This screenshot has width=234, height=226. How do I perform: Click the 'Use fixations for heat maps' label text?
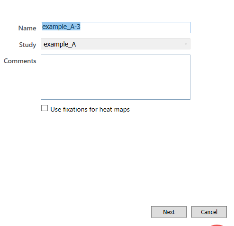point(90,109)
